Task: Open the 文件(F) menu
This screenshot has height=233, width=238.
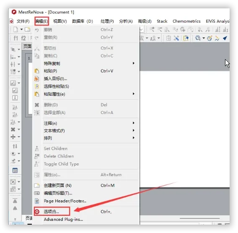Action: tap(23, 21)
